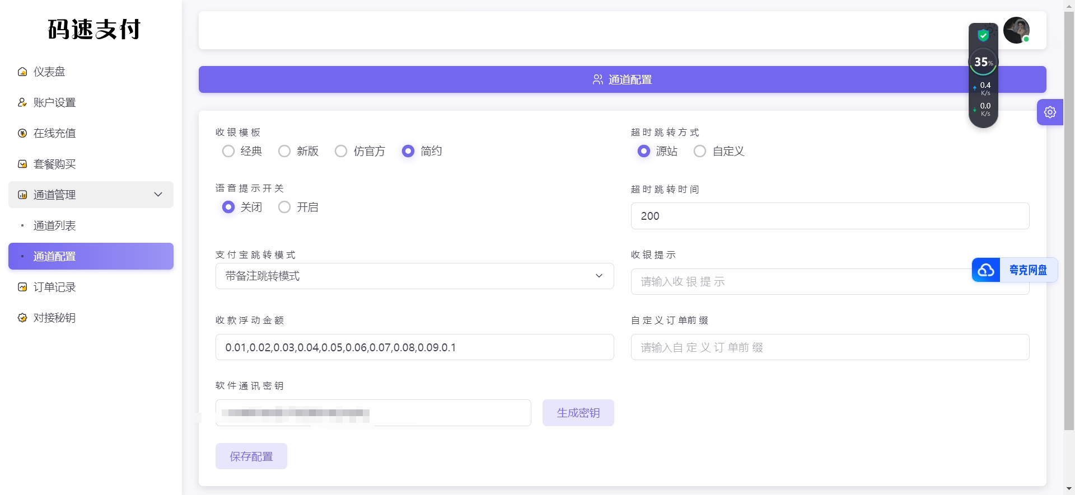Click the 生成密钥 button
Viewport: 1075px width, 495px height.
578,413
